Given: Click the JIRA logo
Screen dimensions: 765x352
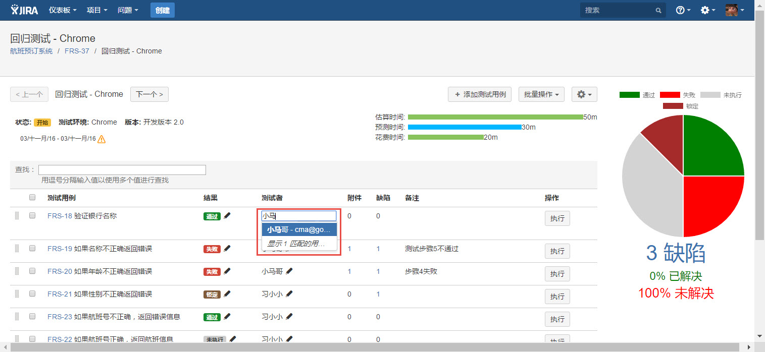Looking at the screenshot, I should click(x=25, y=10).
